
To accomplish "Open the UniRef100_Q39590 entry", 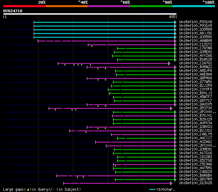I will point(196,37).
